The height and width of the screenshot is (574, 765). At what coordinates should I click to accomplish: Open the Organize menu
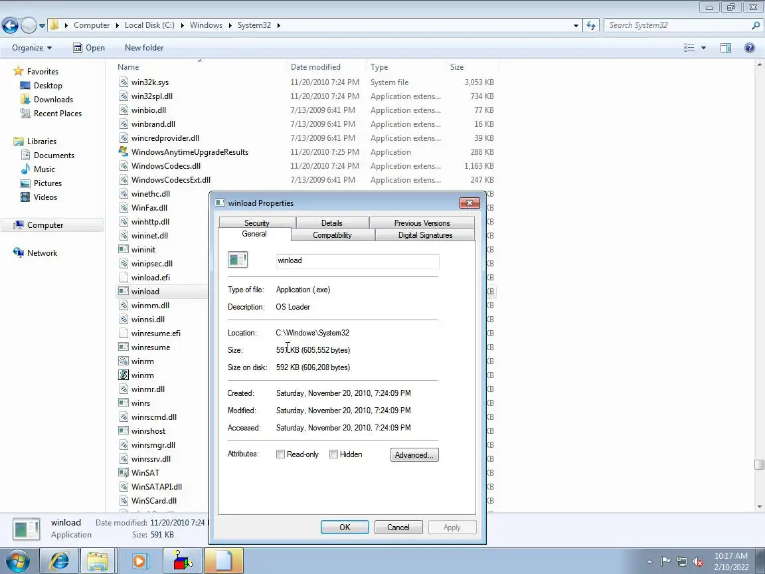32,48
